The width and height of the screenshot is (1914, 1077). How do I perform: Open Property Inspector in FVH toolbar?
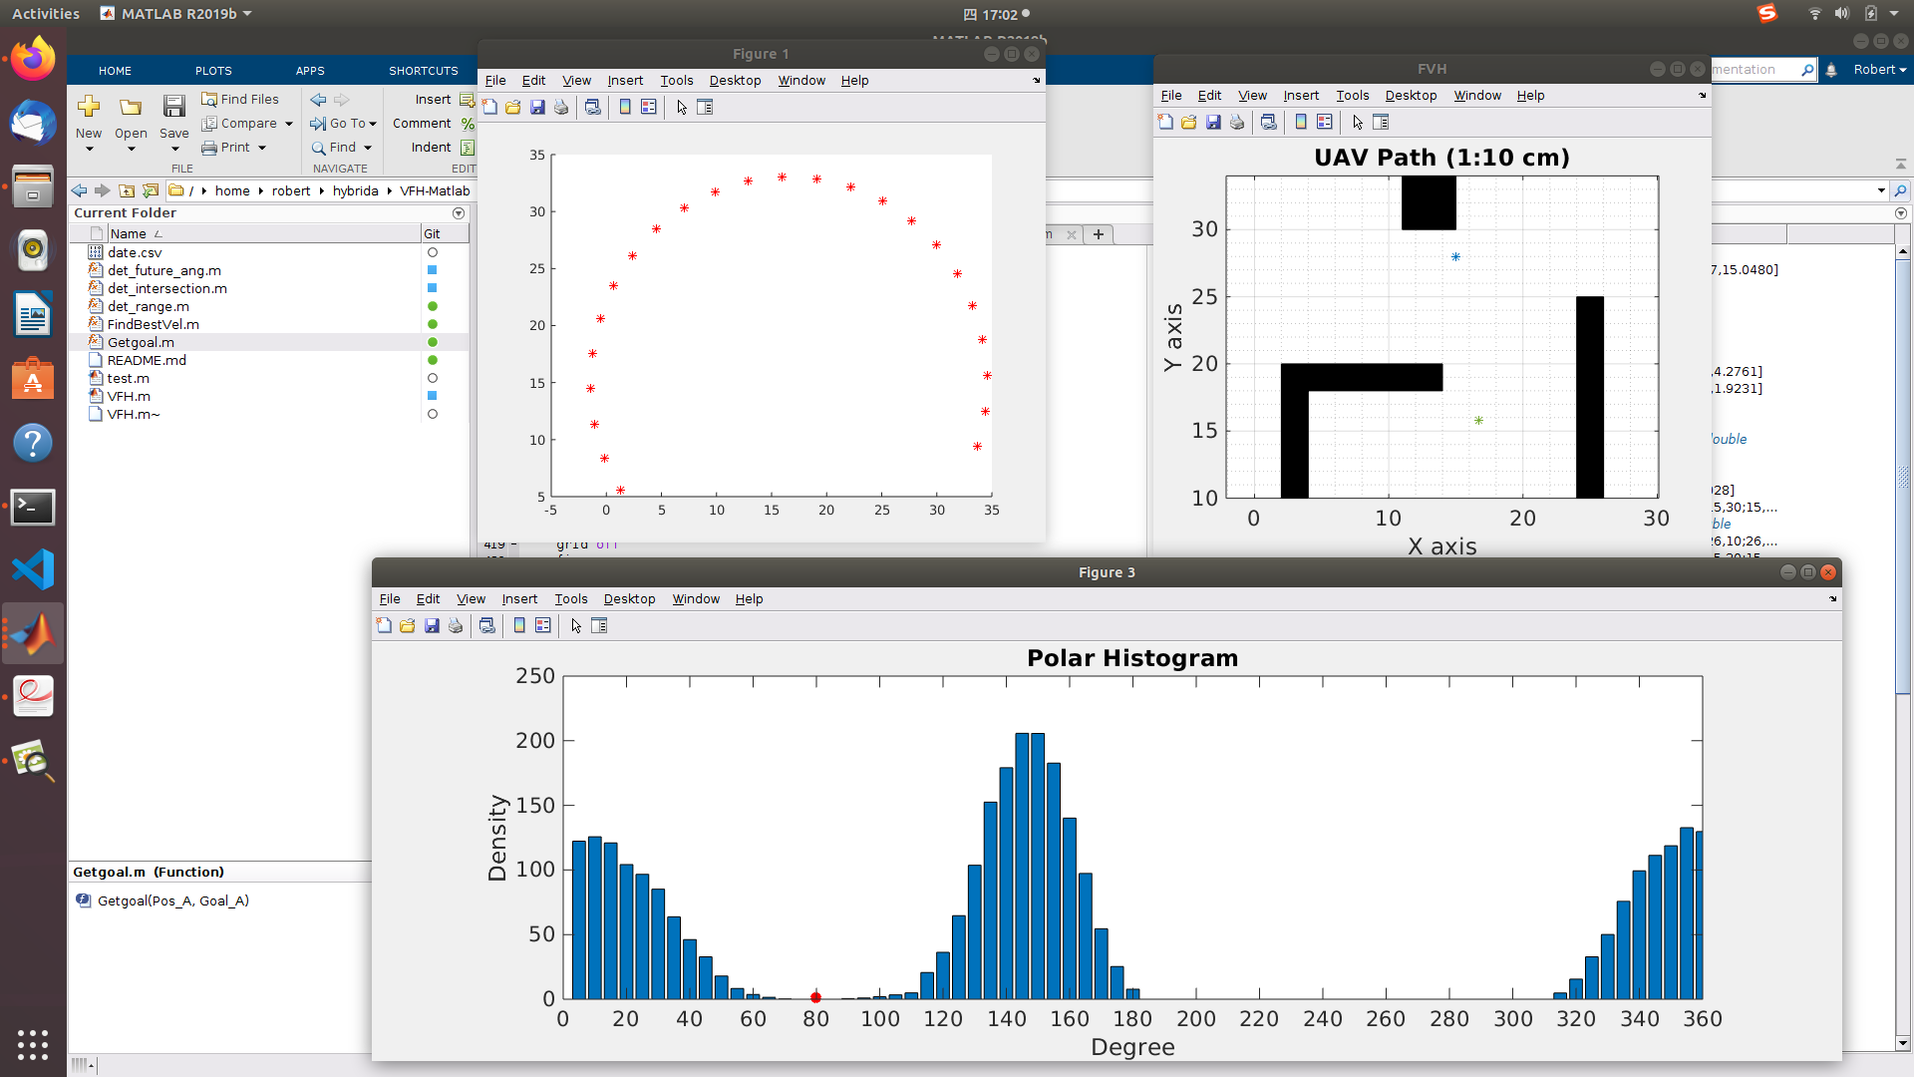coord(1381,123)
